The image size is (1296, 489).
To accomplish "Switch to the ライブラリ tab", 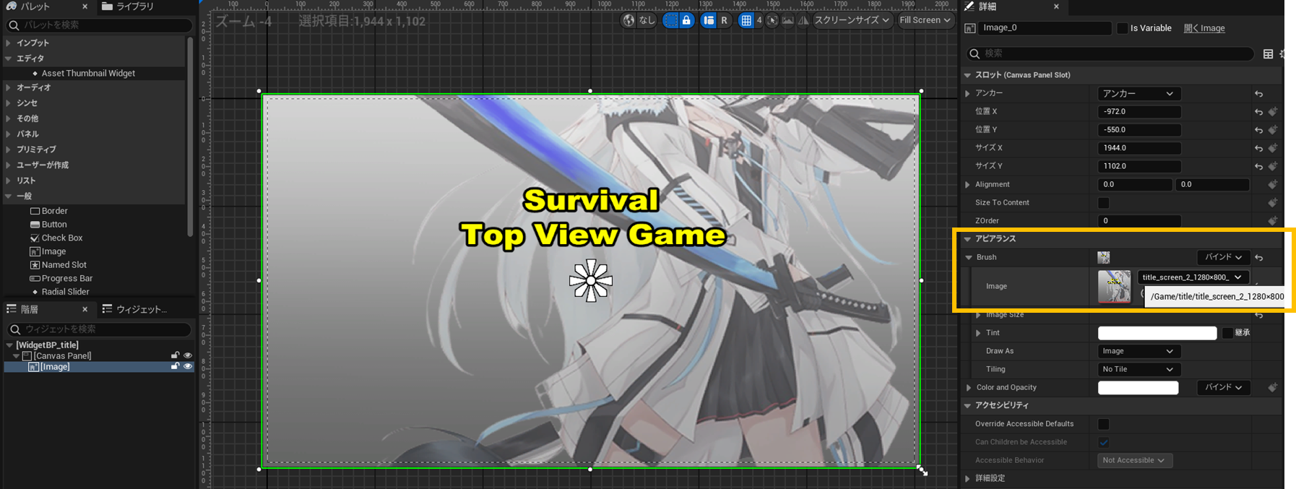I will (128, 7).
